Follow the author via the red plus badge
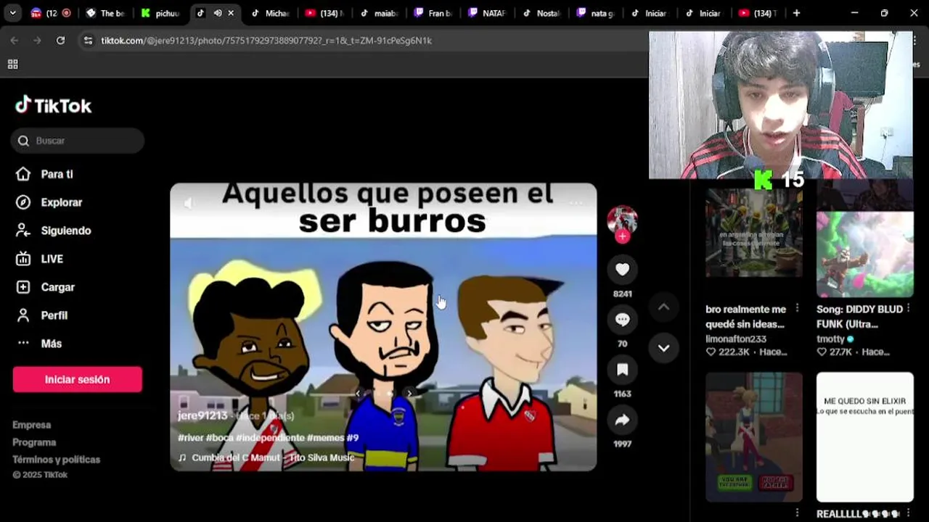The width and height of the screenshot is (929, 522). 622,236
